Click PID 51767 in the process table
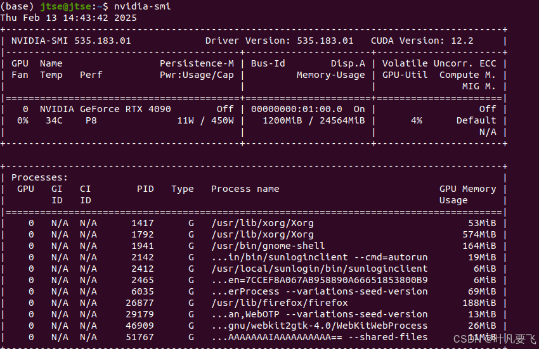 pos(140,337)
